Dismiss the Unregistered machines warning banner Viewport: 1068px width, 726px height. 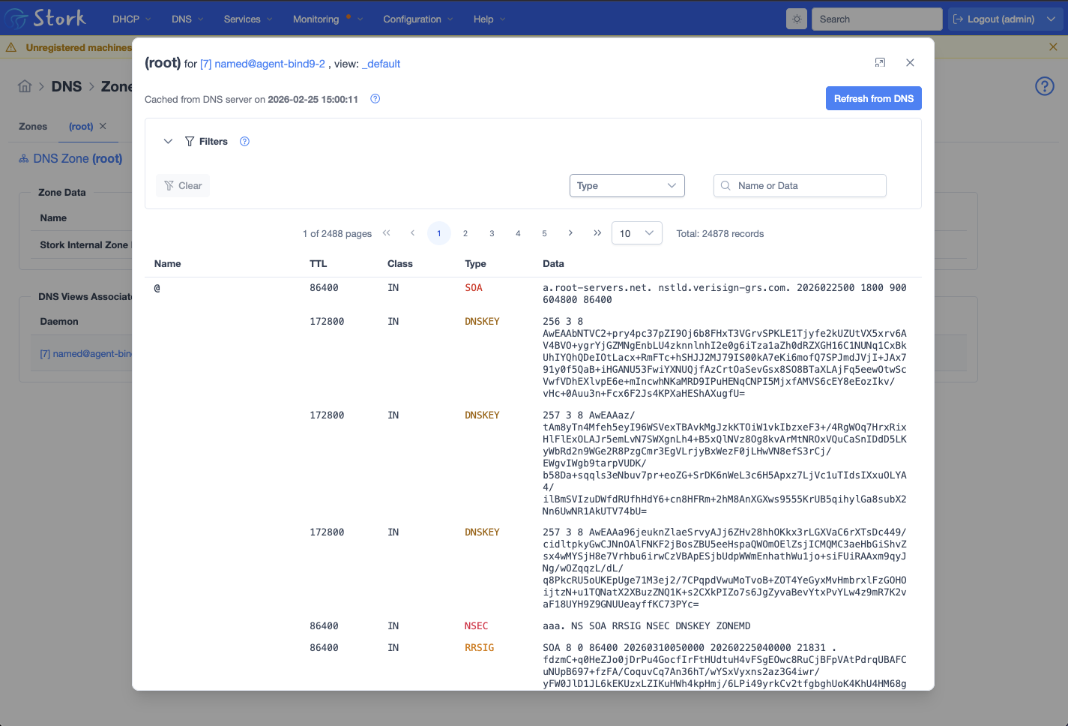pyautogui.click(x=1053, y=46)
